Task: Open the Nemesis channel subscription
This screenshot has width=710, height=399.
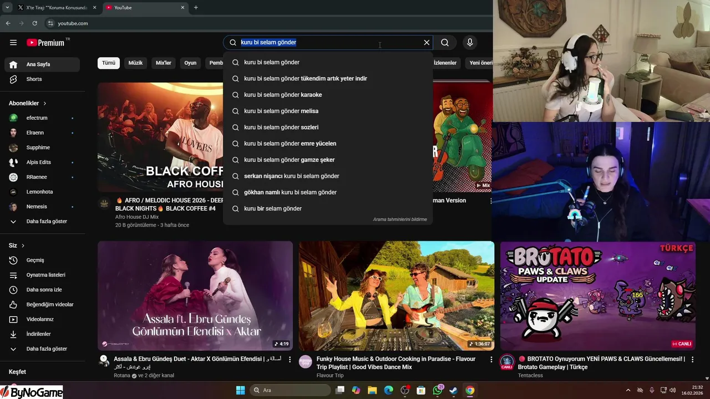Action: pos(42,207)
